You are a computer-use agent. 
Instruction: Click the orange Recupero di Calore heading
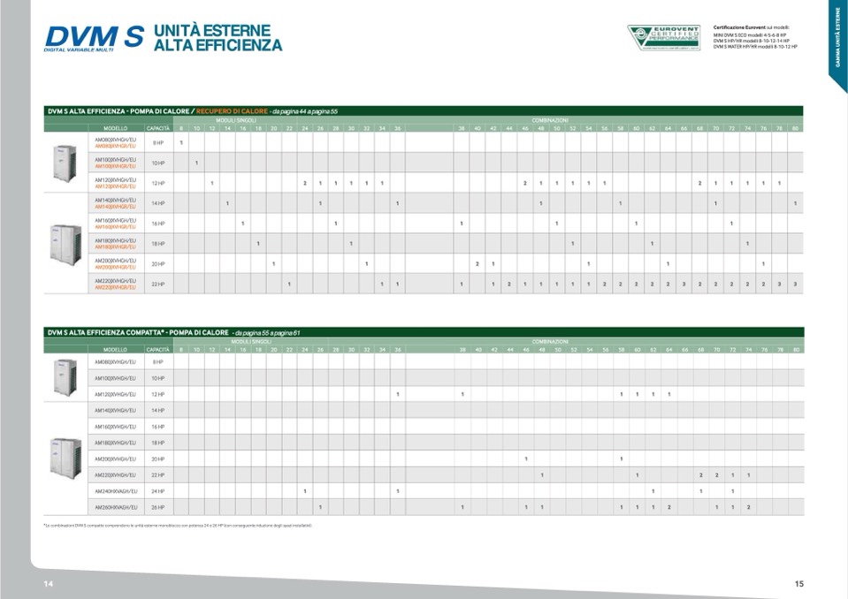click(x=232, y=111)
